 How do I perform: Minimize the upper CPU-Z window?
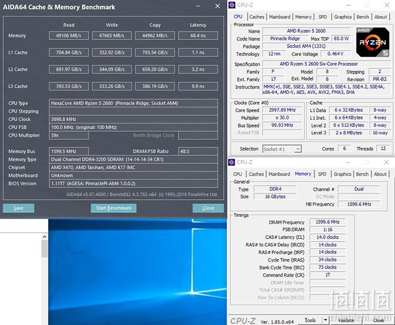coord(349,5)
